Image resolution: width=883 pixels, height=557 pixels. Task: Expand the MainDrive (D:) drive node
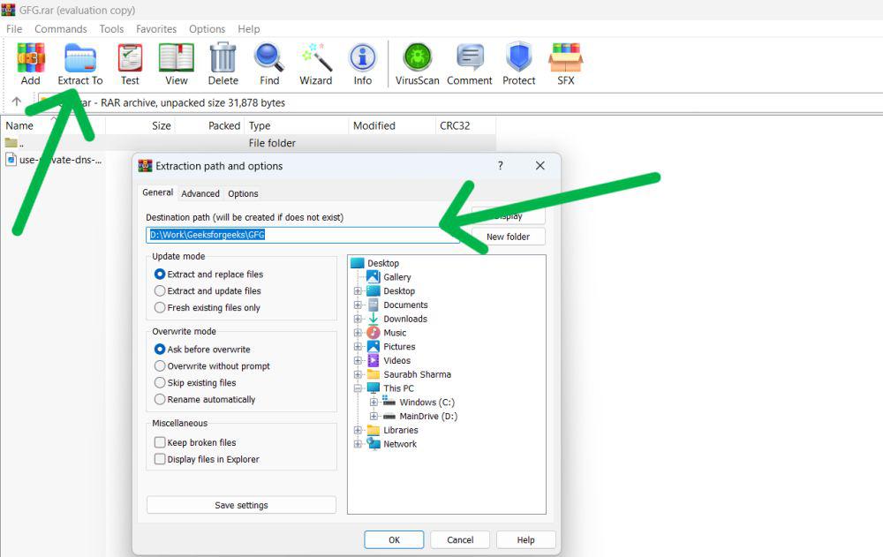click(x=374, y=416)
